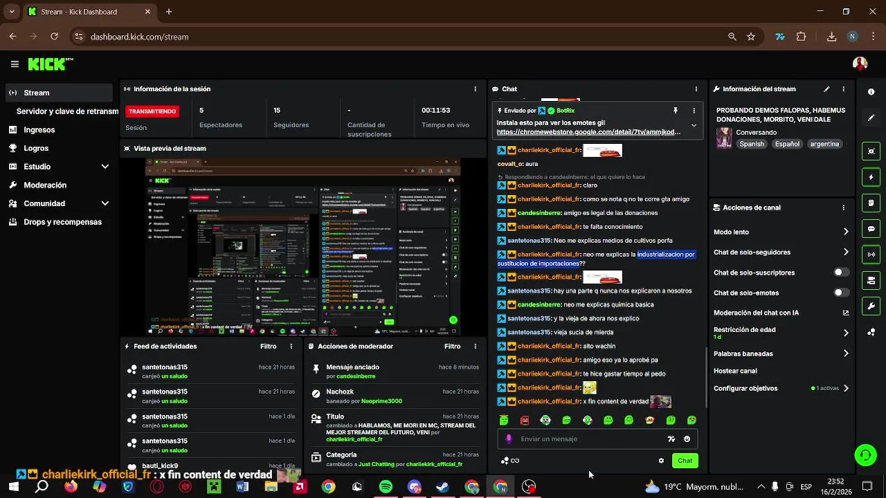Viewport: 886px width, 498px height.
Task: Open the chromewebstore link in pinned message
Action: point(588,132)
